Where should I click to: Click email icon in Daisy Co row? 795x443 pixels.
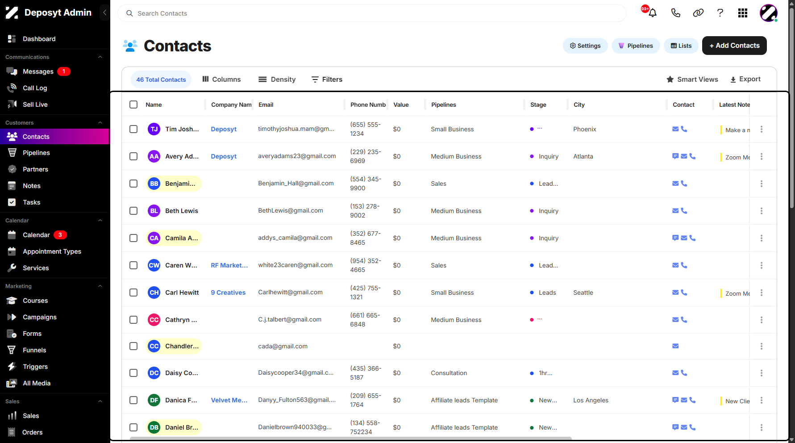[675, 373]
